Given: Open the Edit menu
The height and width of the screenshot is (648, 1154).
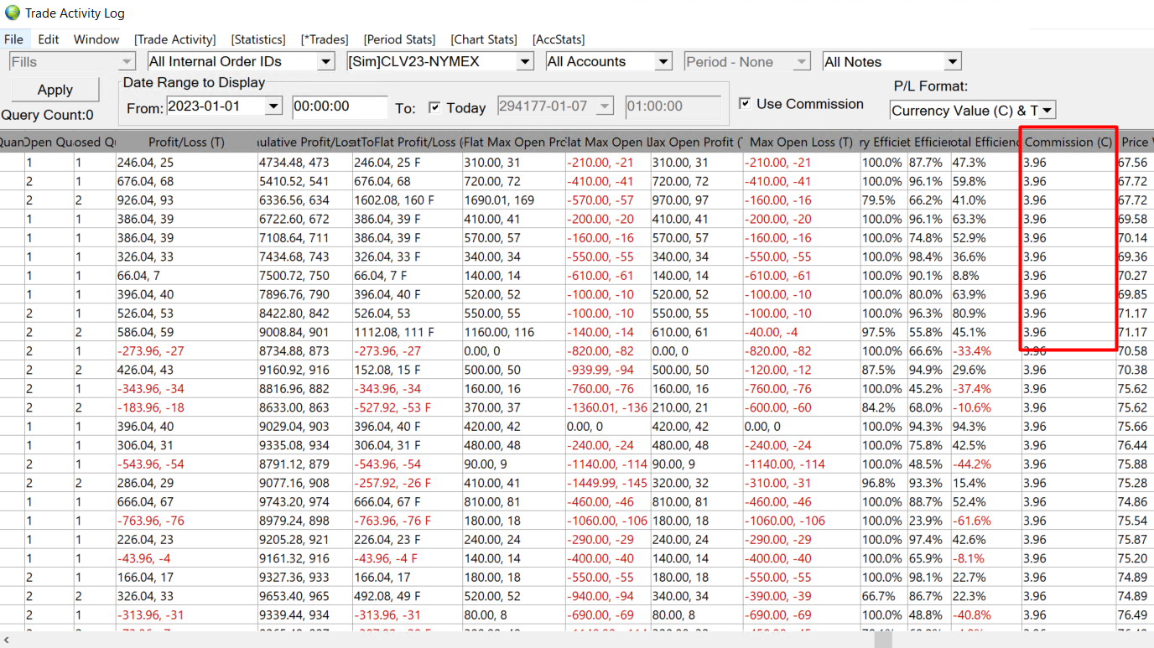Looking at the screenshot, I should click(49, 39).
